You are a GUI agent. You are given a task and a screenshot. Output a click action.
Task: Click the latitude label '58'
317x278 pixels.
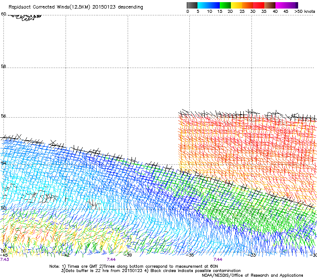click(x=3, y=66)
